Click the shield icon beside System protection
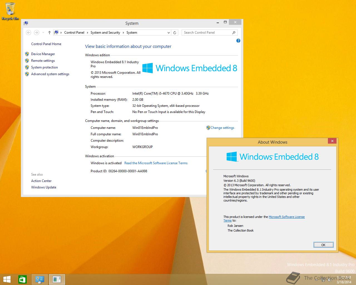Image resolution: width=356 pixels, height=285 pixels. tap(27, 67)
